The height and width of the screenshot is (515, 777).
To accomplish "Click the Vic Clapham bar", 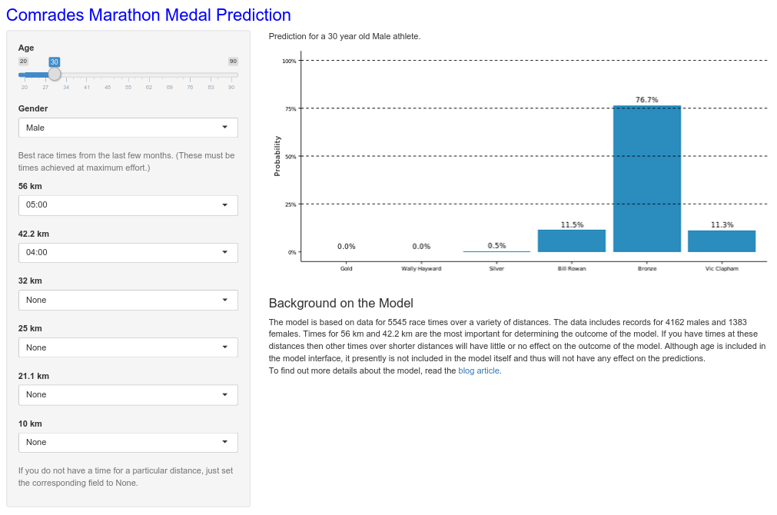I will coord(722,241).
